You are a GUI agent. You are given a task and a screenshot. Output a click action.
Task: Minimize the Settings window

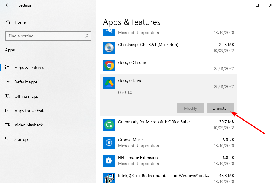(x=243, y=5)
